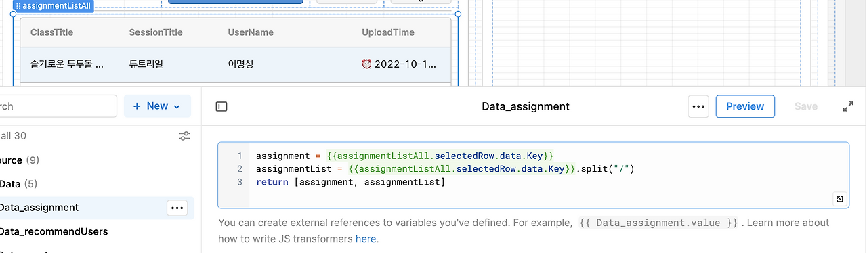The height and width of the screenshot is (253, 867).
Task: Expand the Data (5) folder
Action: coord(18,184)
